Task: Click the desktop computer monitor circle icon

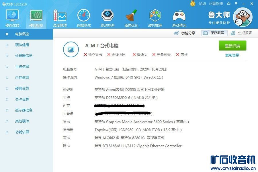Action: (x=71, y=49)
